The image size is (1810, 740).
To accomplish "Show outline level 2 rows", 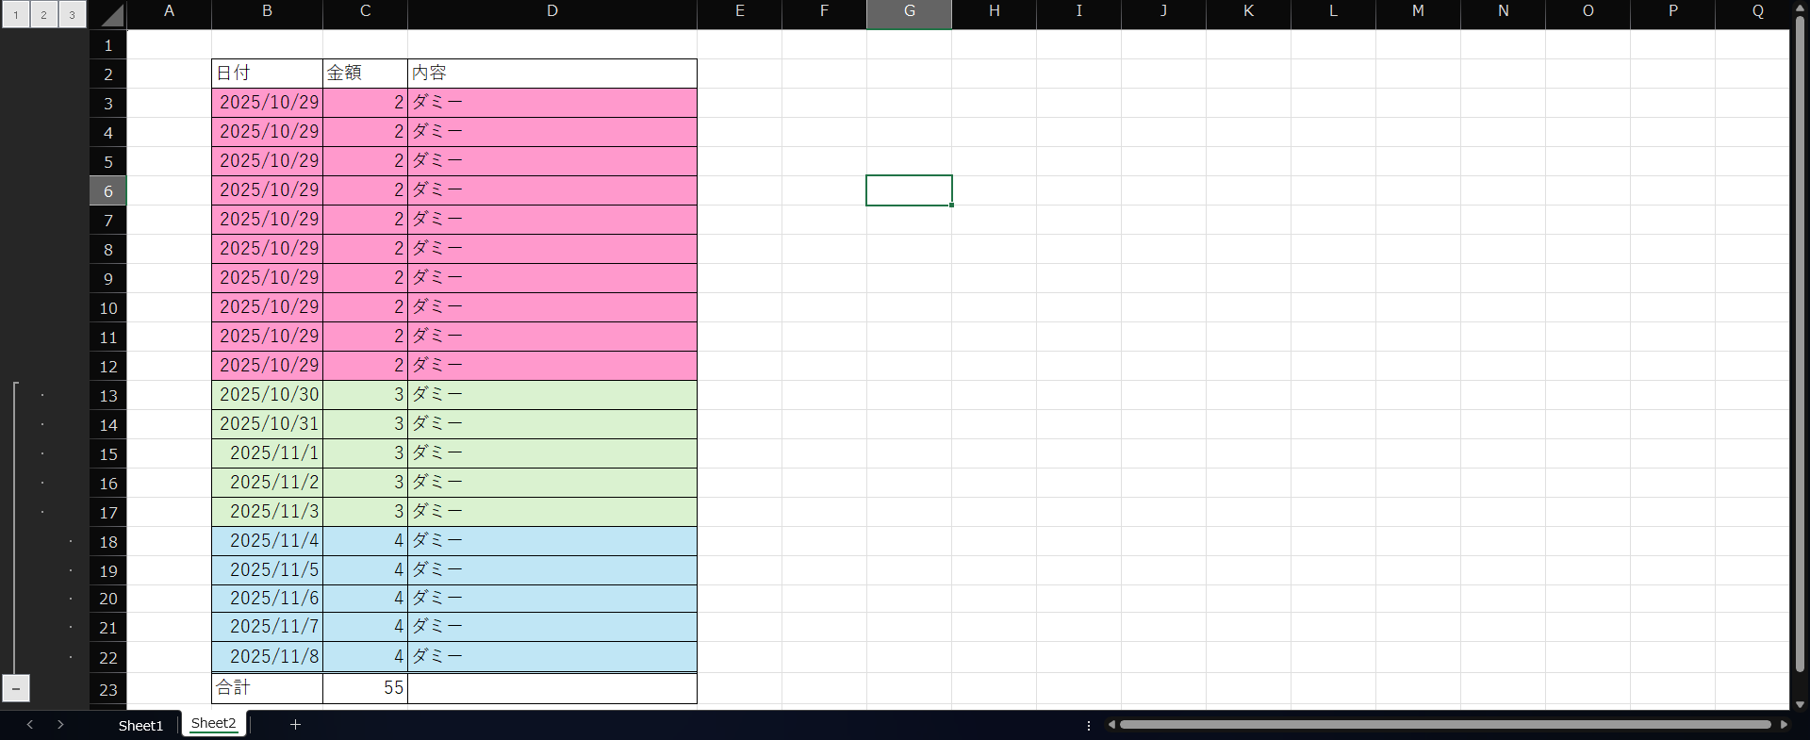I will coord(44,14).
